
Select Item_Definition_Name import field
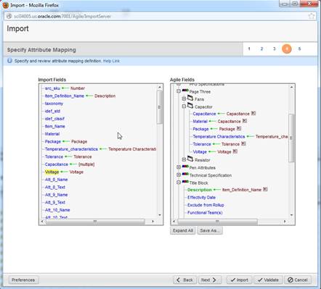65,96
